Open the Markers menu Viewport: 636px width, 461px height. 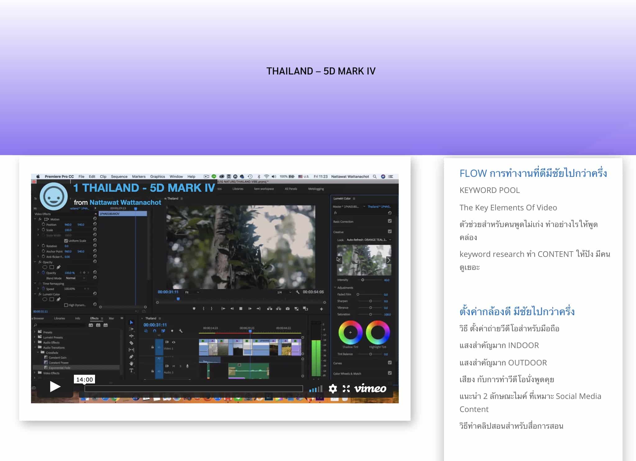pyautogui.click(x=139, y=177)
